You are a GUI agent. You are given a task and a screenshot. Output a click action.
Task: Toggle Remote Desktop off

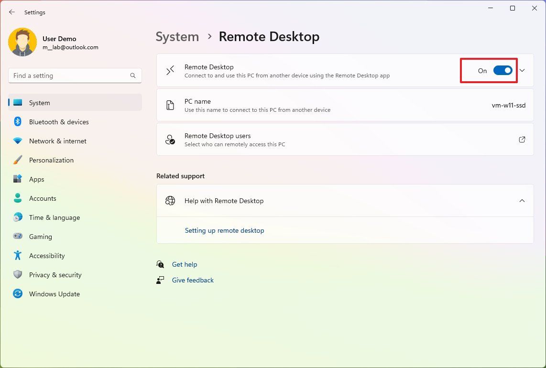pyautogui.click(x=502, y=70)
